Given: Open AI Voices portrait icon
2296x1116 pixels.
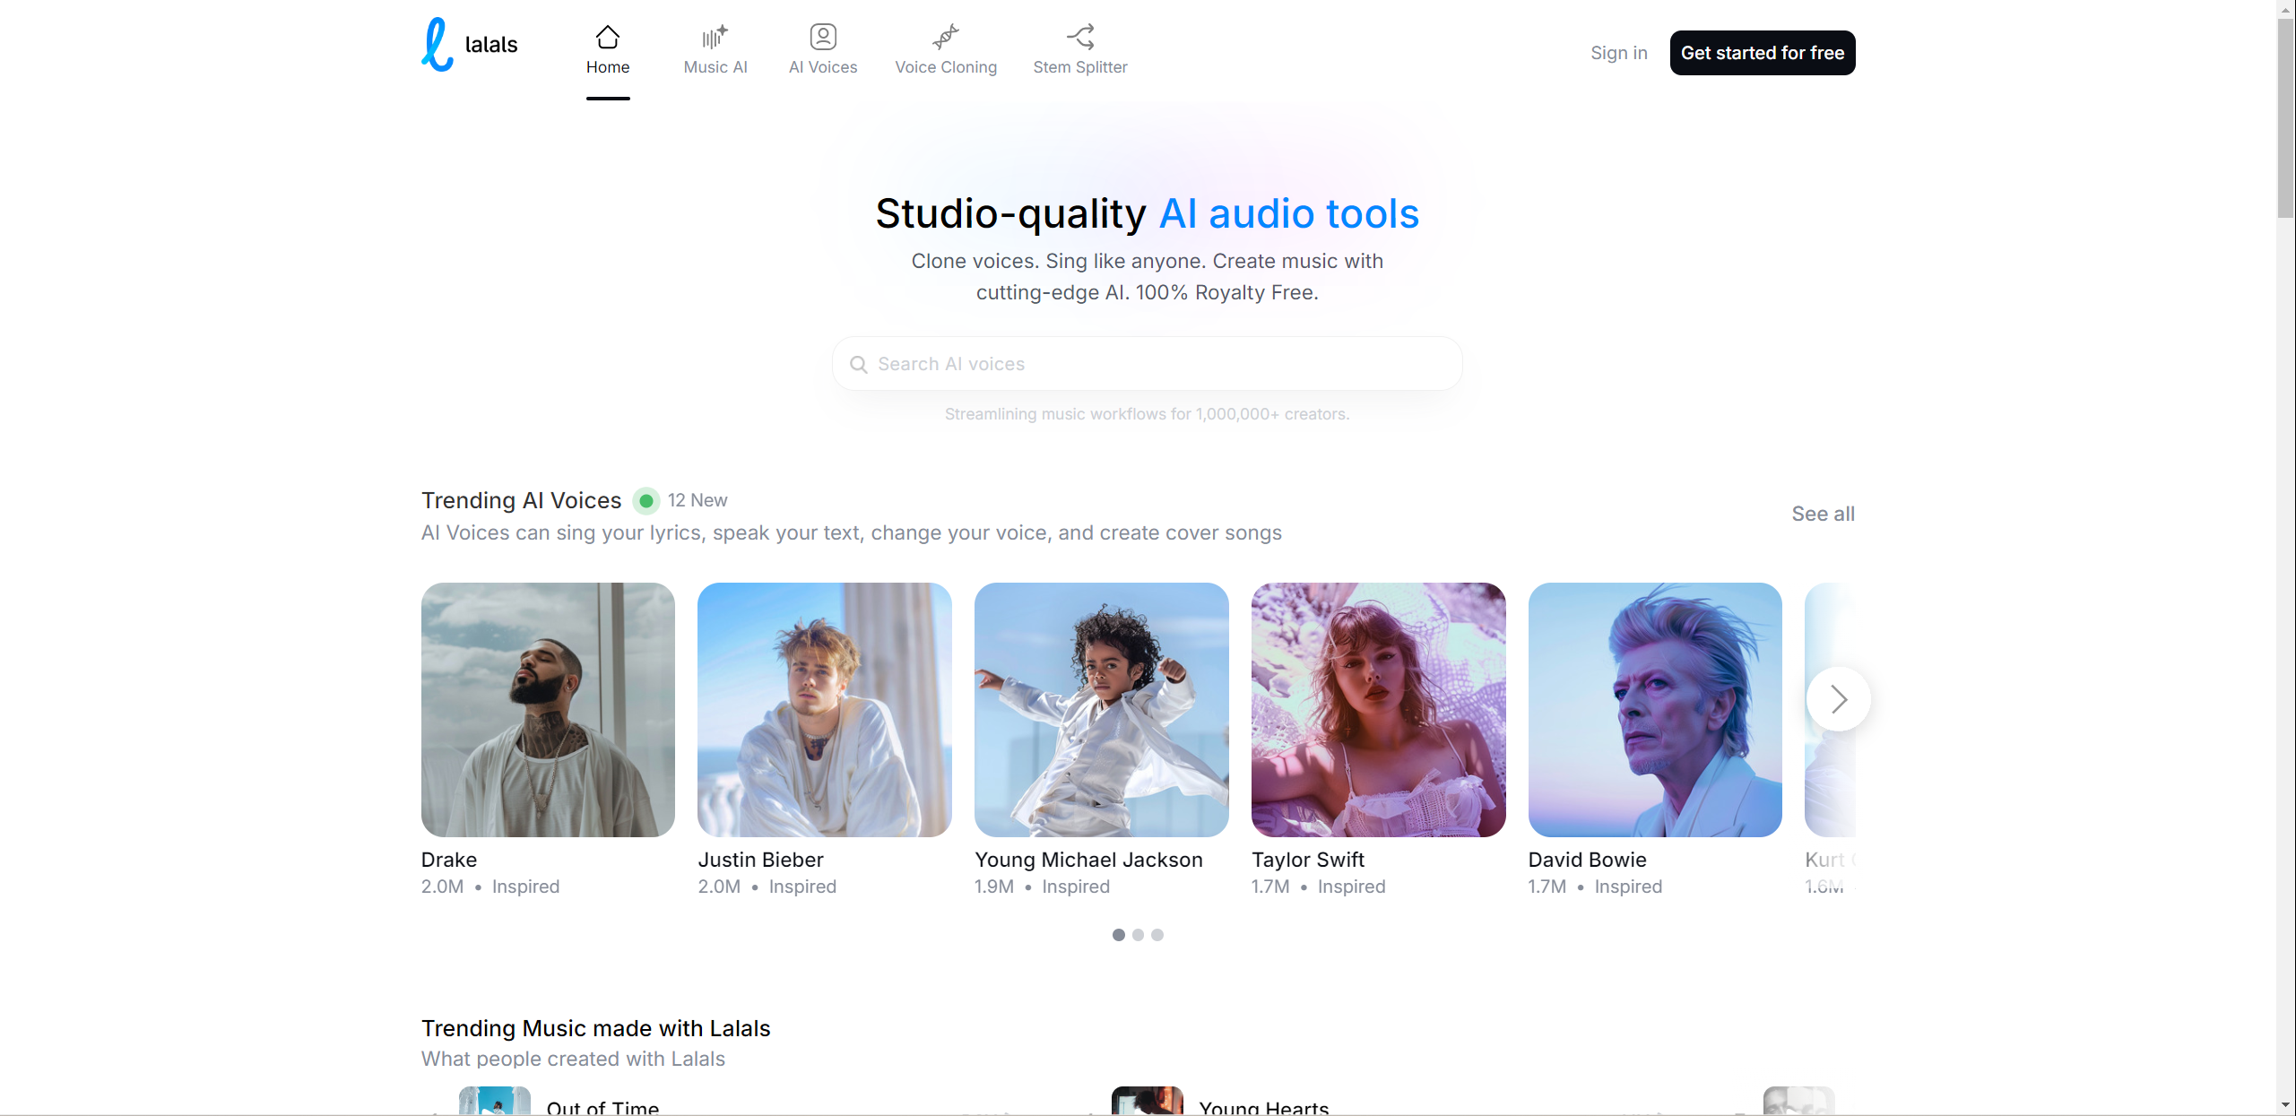Looking at the screenshot, I should pyautogui.click(x=822, y=37).
